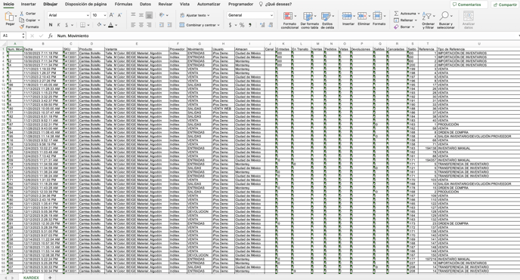The image size is (520, 280).
Task: Click the increase decimals icon
Action: (x=262, y=25)
